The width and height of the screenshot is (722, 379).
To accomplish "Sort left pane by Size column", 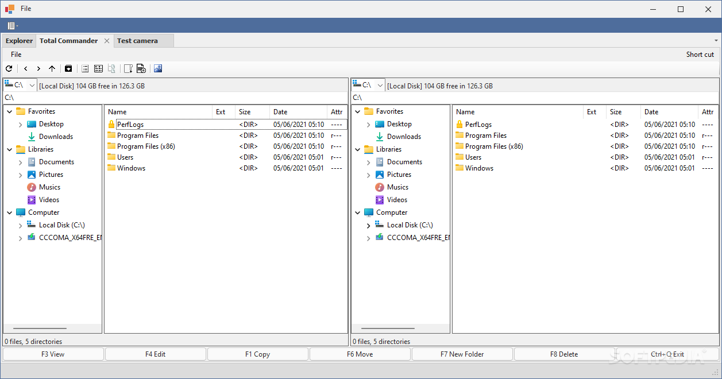I will [x=253, y=112].
